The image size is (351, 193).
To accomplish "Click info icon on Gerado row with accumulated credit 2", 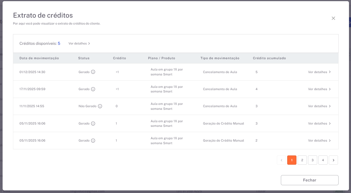I will point(93,141).
